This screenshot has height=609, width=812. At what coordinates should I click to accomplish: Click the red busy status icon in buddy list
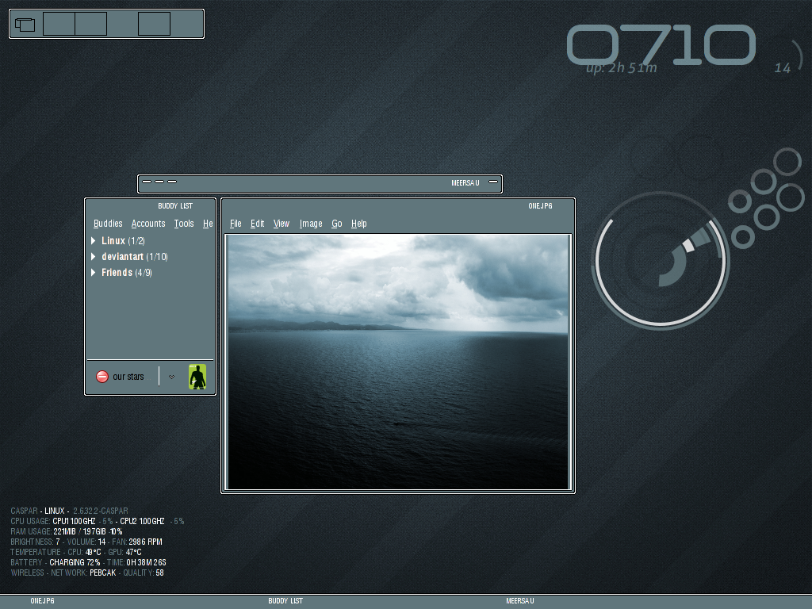pos(102,377)
